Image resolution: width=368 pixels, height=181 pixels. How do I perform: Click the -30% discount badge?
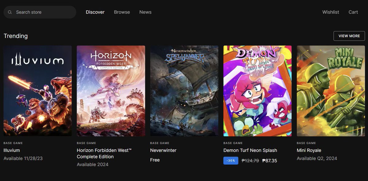231,160
